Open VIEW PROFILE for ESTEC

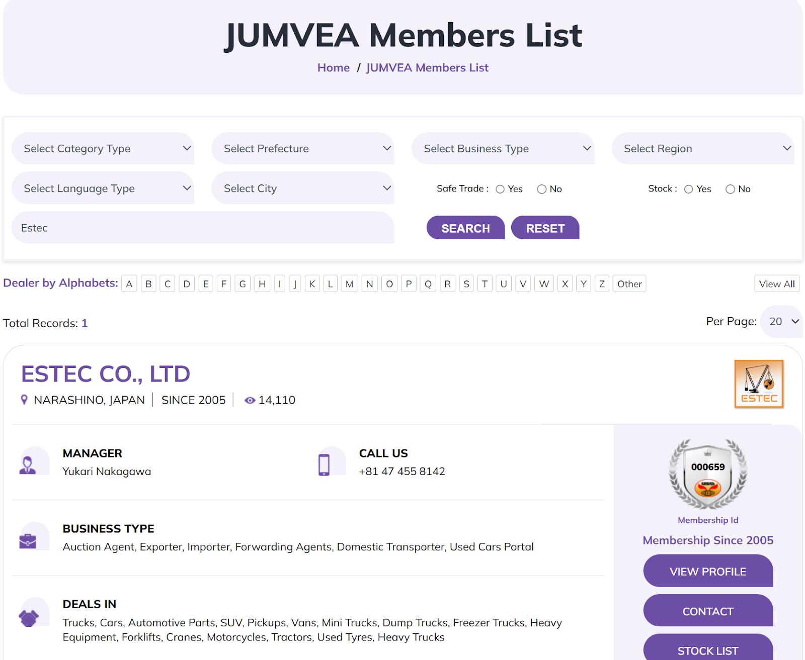pyautogui.click(x=708, y=571)
